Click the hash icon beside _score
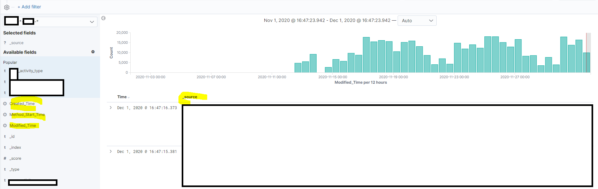 coord(5,158)
